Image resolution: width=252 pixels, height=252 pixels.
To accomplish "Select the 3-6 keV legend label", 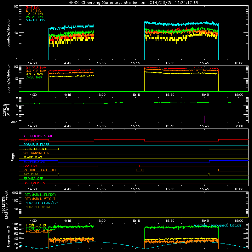I will click(x=33, y=8).
